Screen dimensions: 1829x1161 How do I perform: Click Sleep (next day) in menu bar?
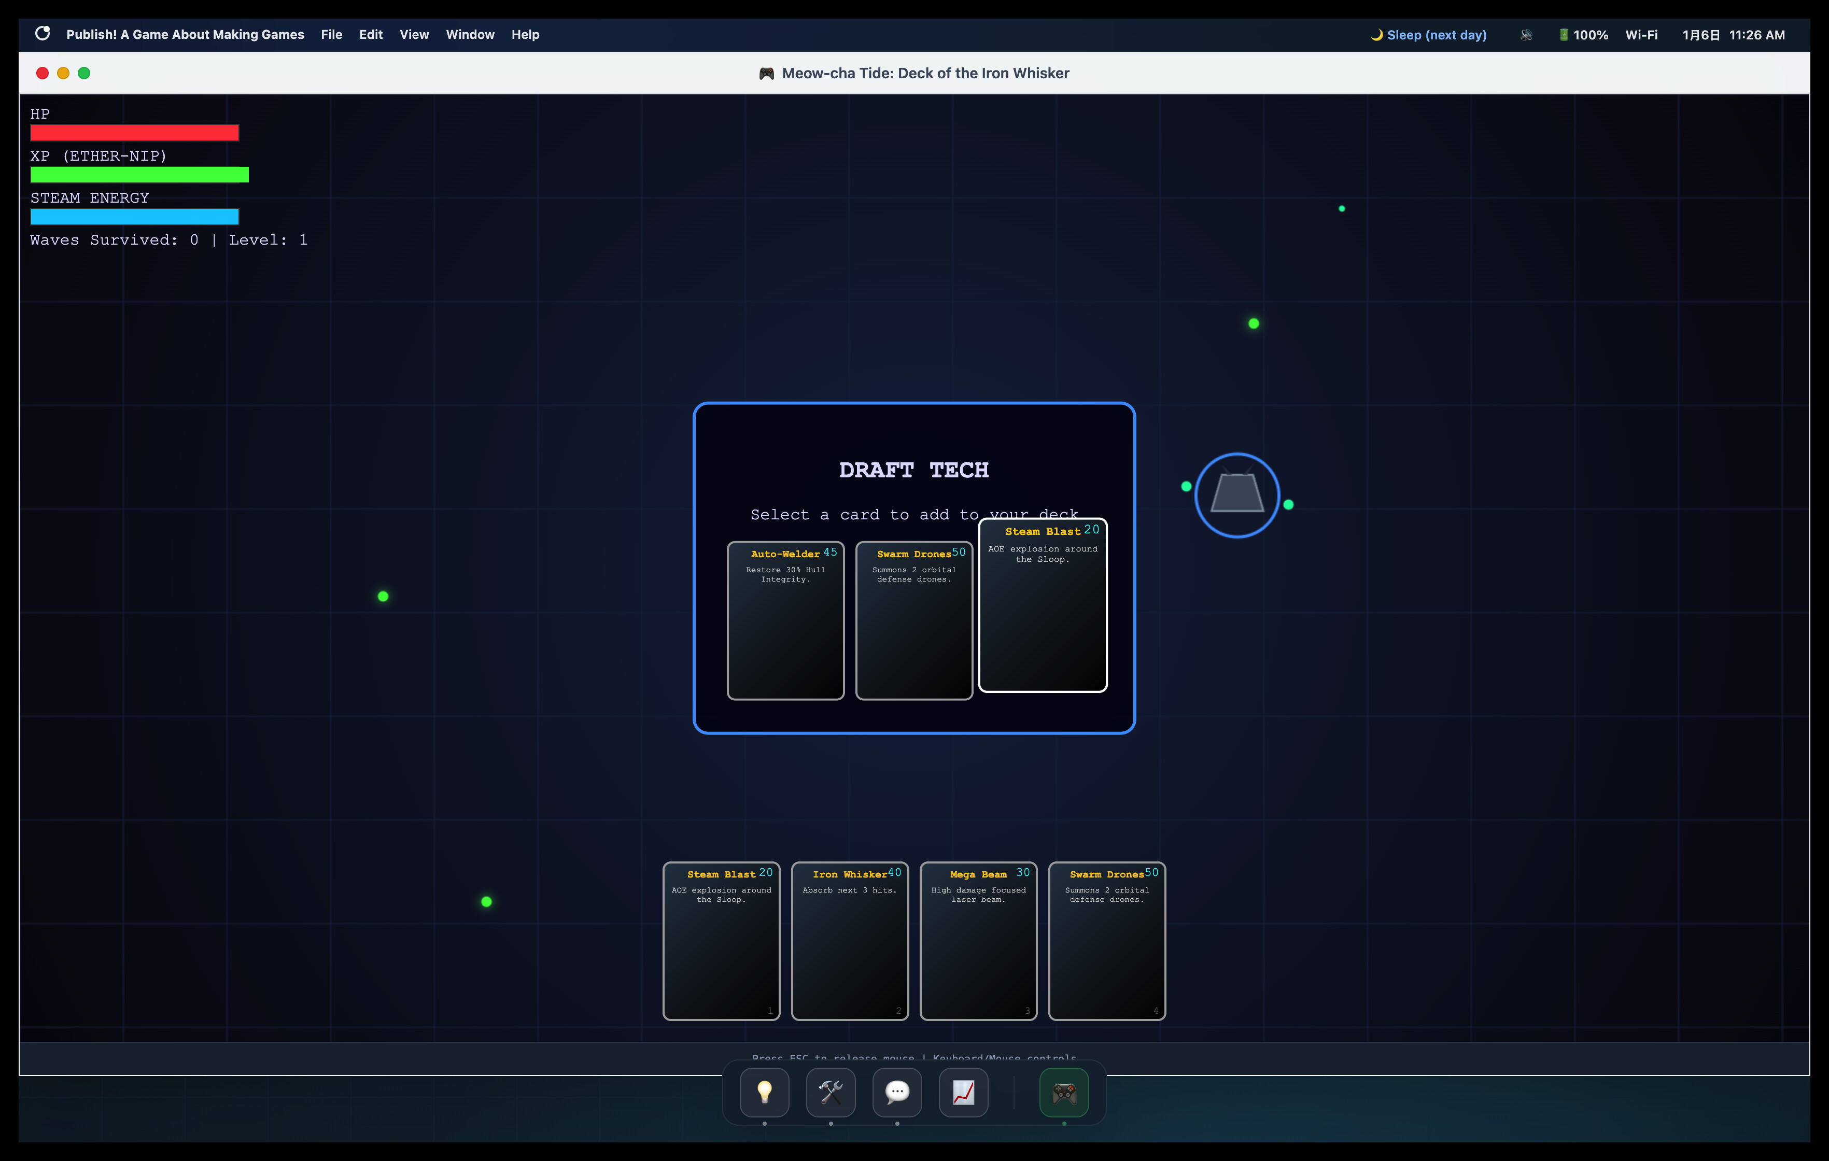(1428, 34)
